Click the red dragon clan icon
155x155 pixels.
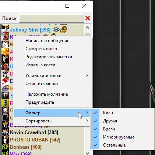(x=5, y=37)
